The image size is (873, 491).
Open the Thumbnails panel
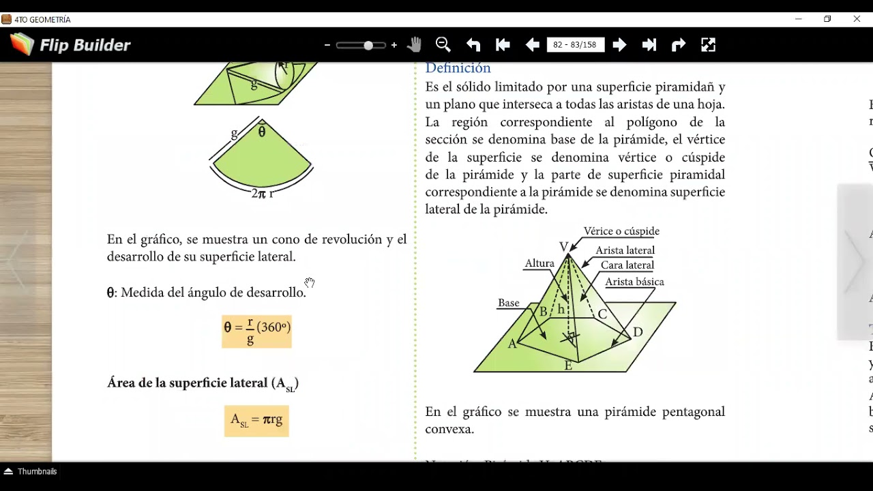[x=31, y=471]
